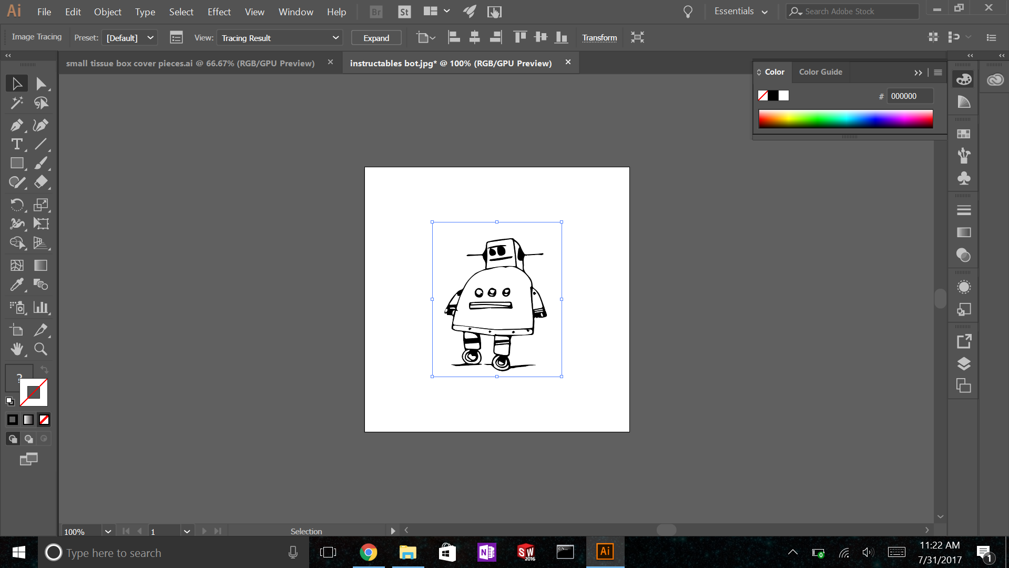Click the black swatch in Color panel
Screen dimensions: 1009x568
tap(773, 96)
